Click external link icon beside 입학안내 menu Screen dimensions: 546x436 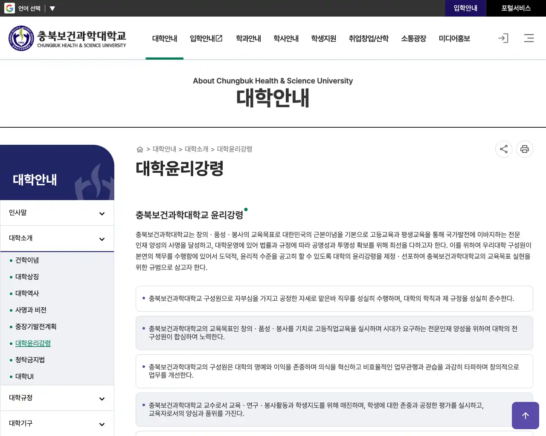(x=219, y=38)
